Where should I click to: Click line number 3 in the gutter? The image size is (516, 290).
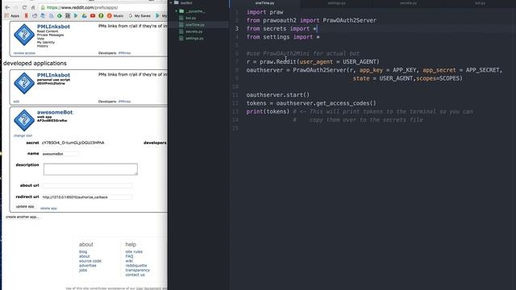pyautogui.click(x=236, y=29)
